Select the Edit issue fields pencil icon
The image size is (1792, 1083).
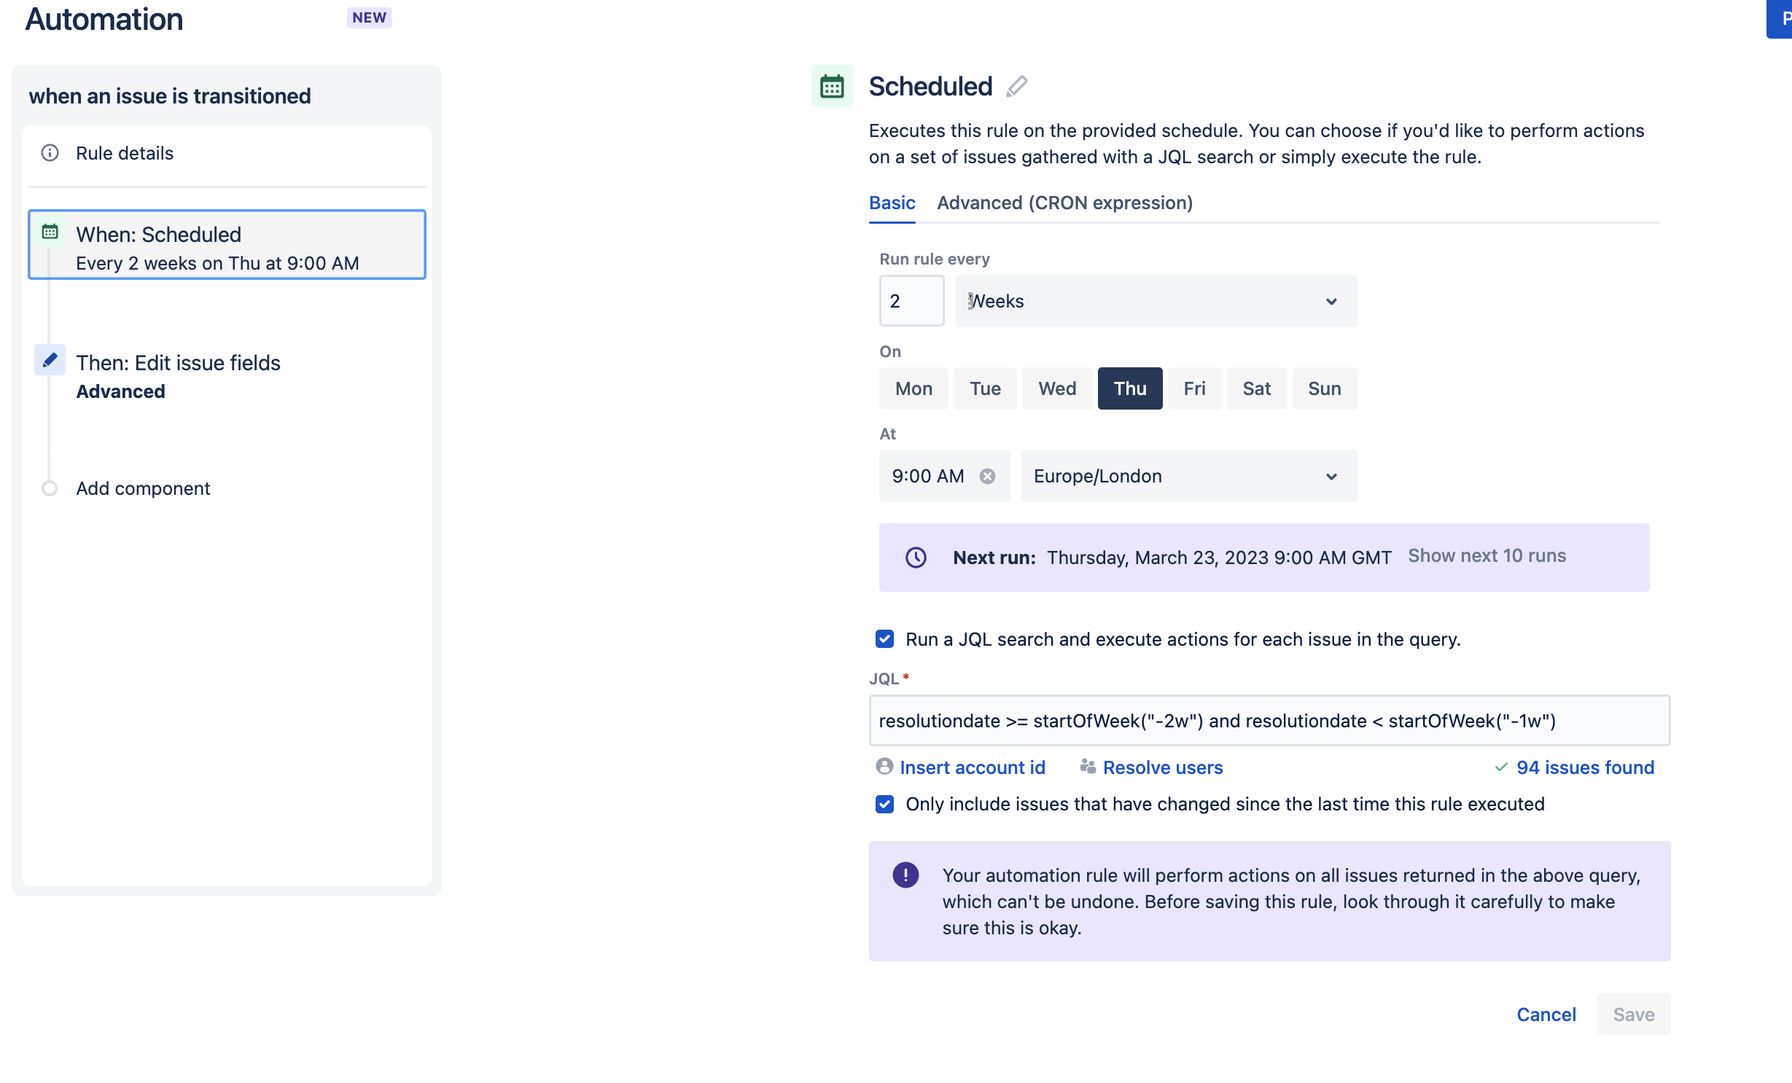coord(50,359)
